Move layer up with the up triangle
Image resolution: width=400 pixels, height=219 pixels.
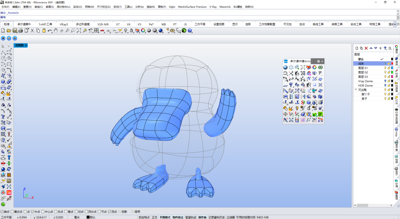click(x=371, y=48)
